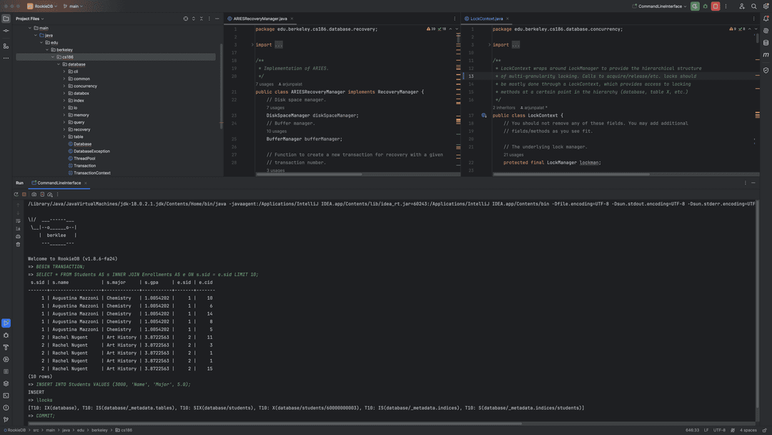
Task: Click the '2 inheritors' hint above LockContext
Action: coord(504,107)
